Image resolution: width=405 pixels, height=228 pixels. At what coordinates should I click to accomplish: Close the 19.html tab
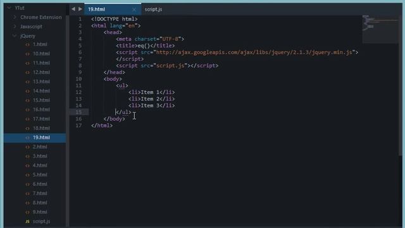point(134,9)
